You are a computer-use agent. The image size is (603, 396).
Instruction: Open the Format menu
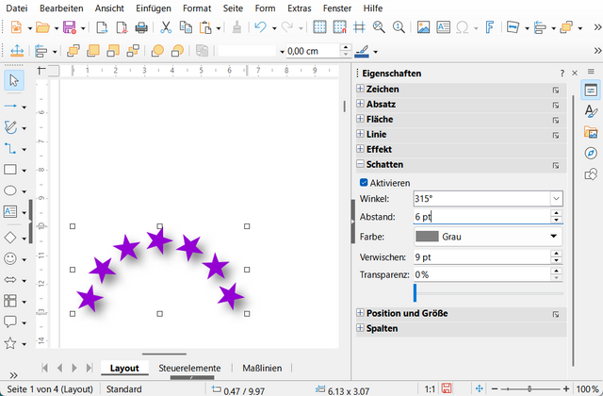197,8
